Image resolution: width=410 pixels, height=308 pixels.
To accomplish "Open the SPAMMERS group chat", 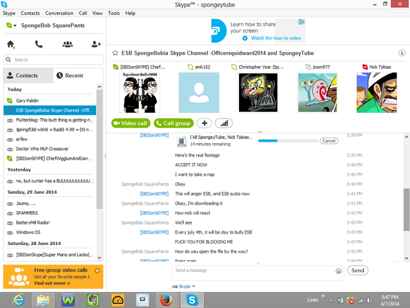I will tap(50, 213).
